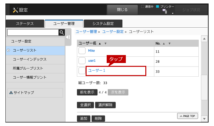214x126 pixels.
Task: Click the 選択解除 button
Action: pos(105,105)
